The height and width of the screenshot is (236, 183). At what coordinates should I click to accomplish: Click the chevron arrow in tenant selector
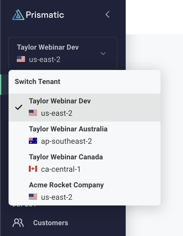[x=103, y=53]
